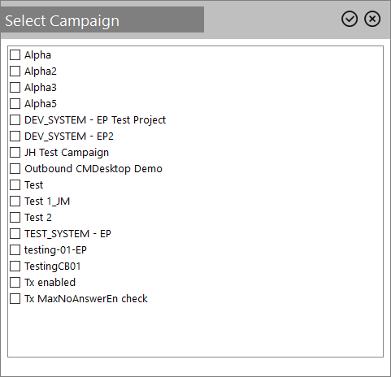Click the Outbound CMDesktop Demo label text

tap(93, 169)
